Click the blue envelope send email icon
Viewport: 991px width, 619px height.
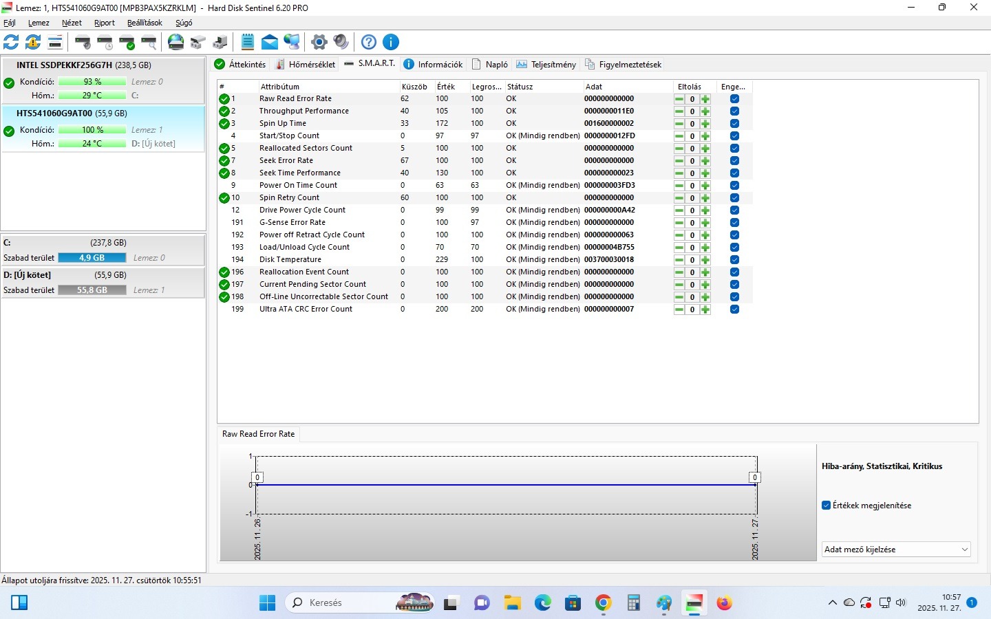(270, 42)
